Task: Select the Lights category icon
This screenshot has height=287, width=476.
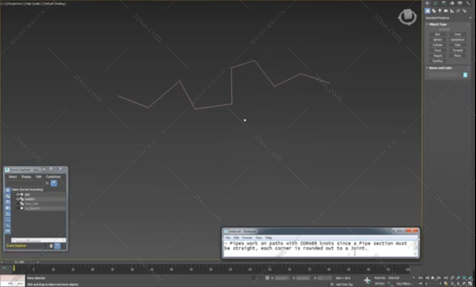Action: (x=440, y=11)
